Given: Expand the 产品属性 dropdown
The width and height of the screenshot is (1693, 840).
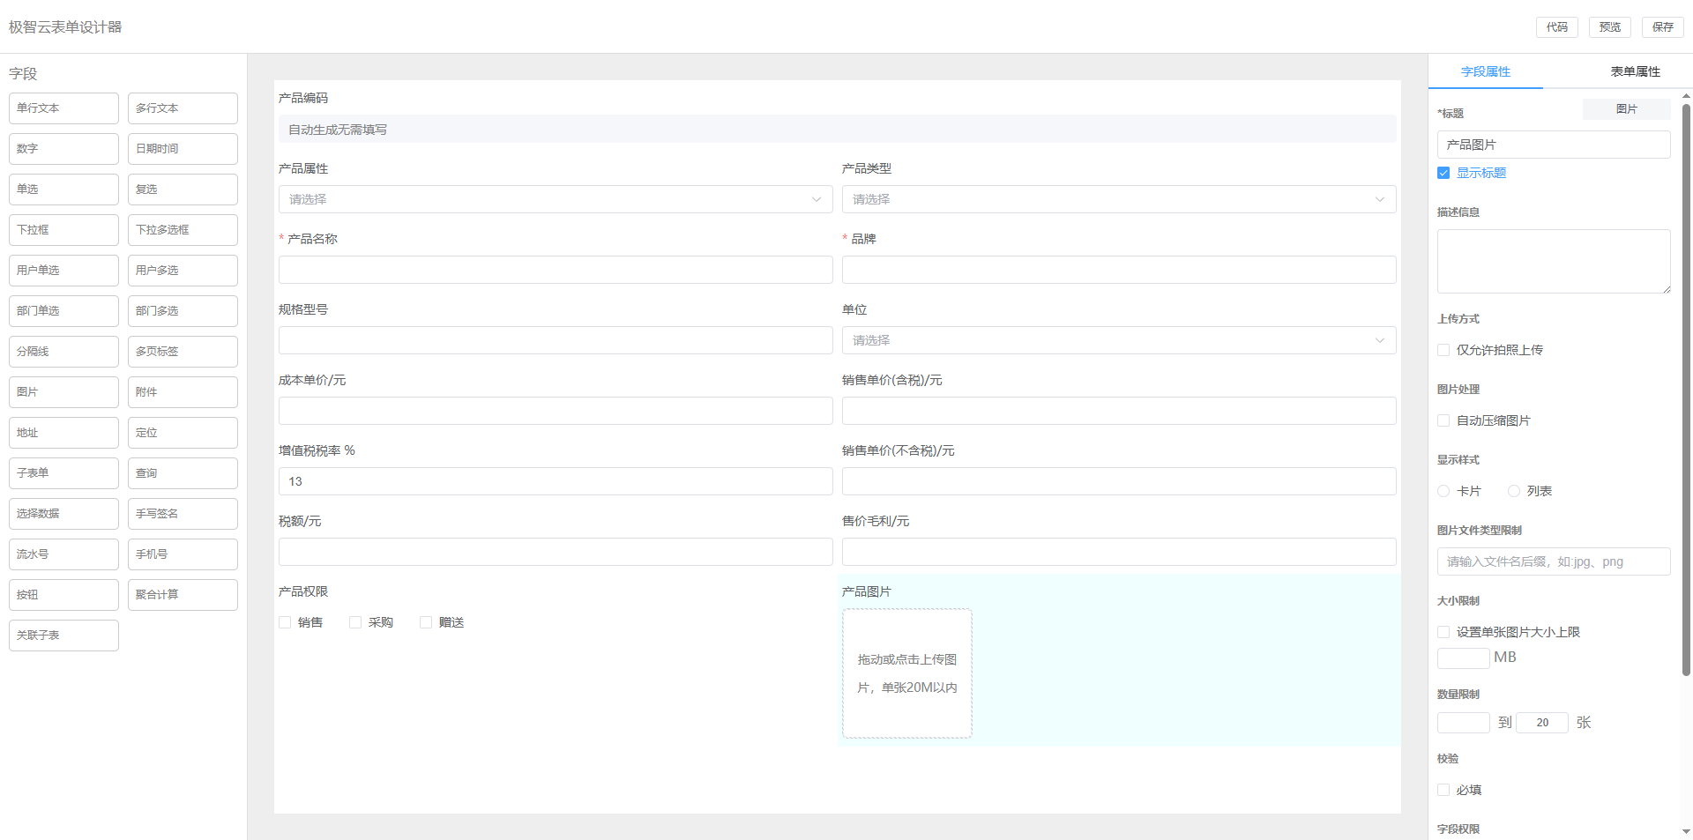Looking at the screenshot, I should (556, 200).
